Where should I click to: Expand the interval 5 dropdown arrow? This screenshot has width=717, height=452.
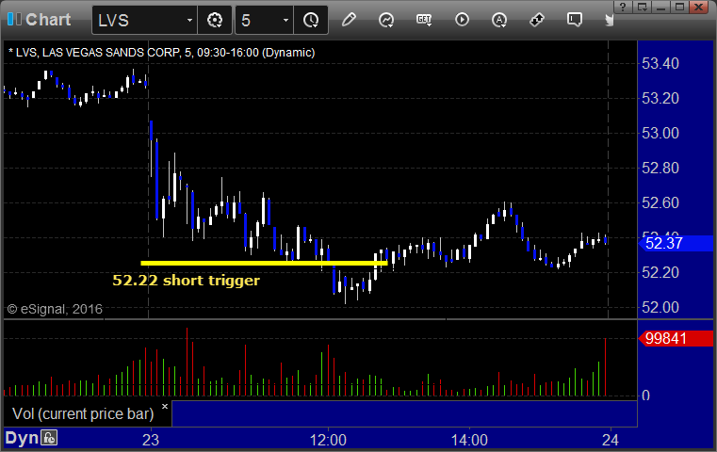click(x=285, y=20)
